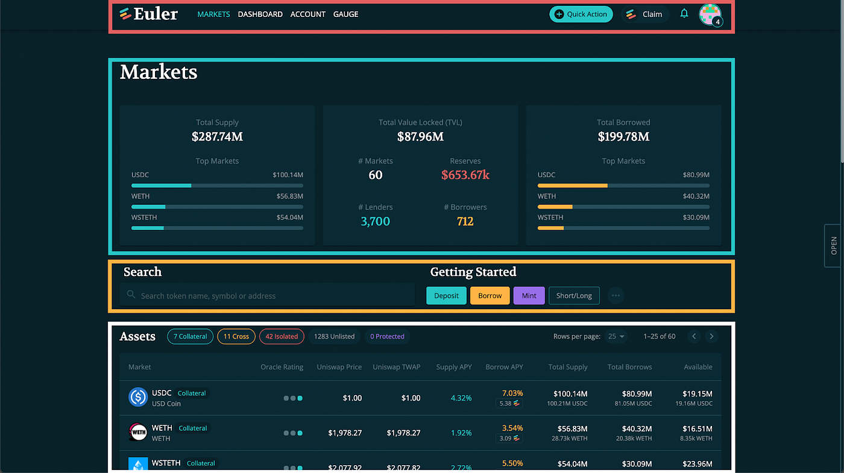Screen dimensions: 844x473
Task: Click the Euler logo
Action: 148,14
